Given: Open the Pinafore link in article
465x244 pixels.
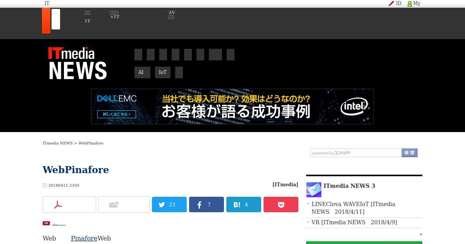Looking at the screenshot, I should pyautogui.click(x=84, y=238).
